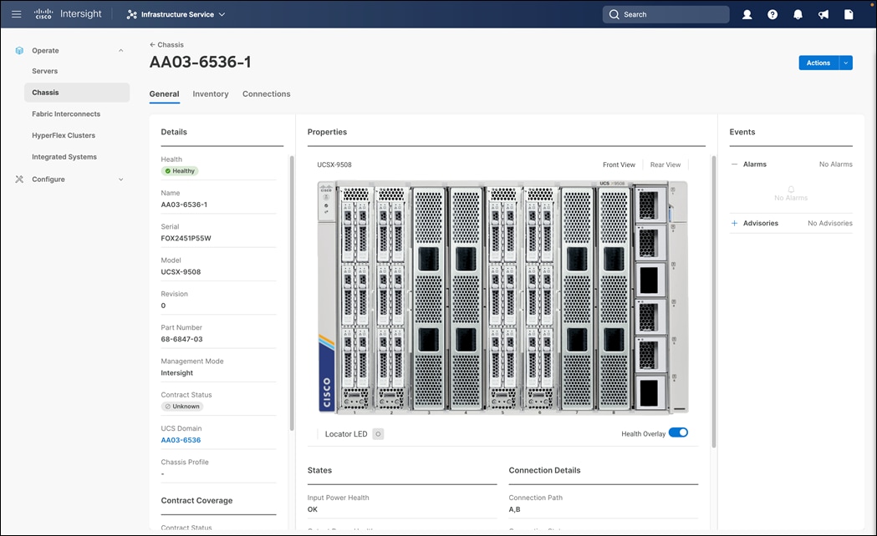
Task: Open the documentation file icon
Action: click(848, 14)
